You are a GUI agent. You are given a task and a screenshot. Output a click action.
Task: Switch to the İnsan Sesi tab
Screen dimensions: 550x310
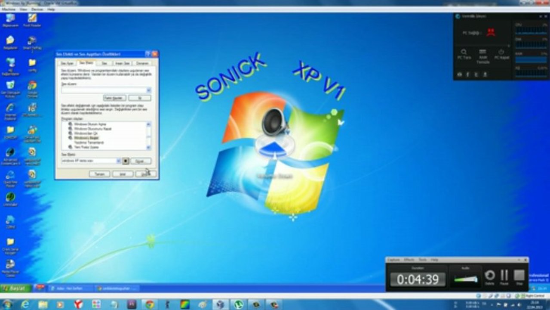122,63
